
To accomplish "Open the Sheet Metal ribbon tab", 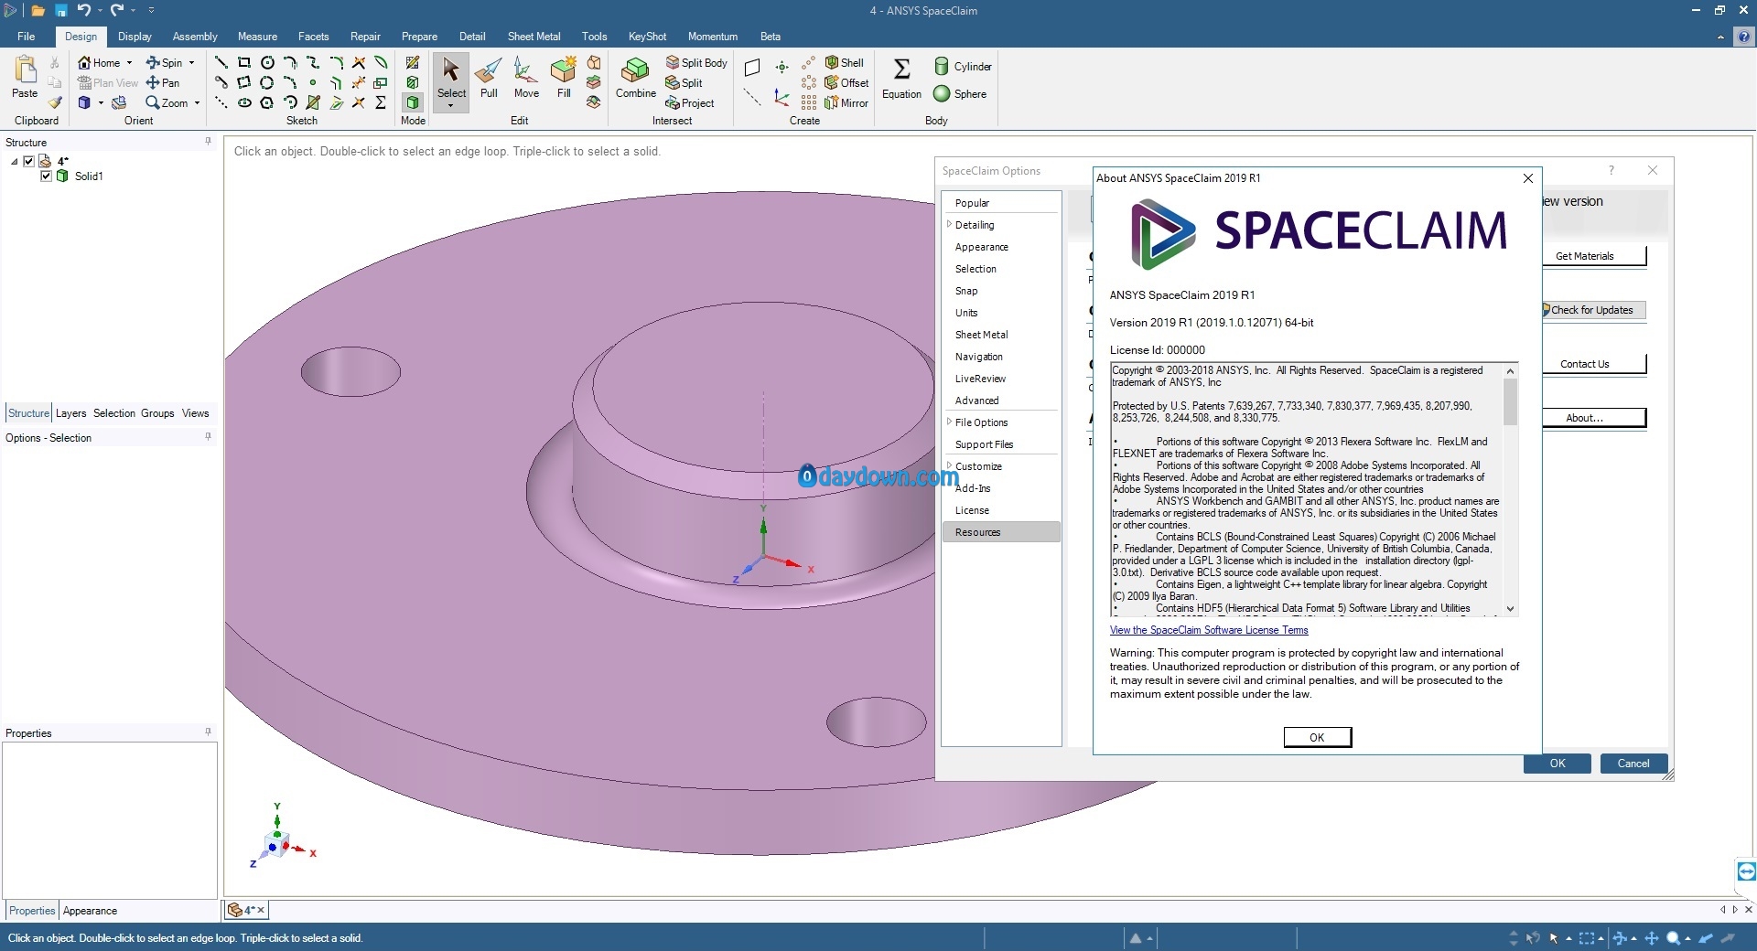I will tap(534, 37).
